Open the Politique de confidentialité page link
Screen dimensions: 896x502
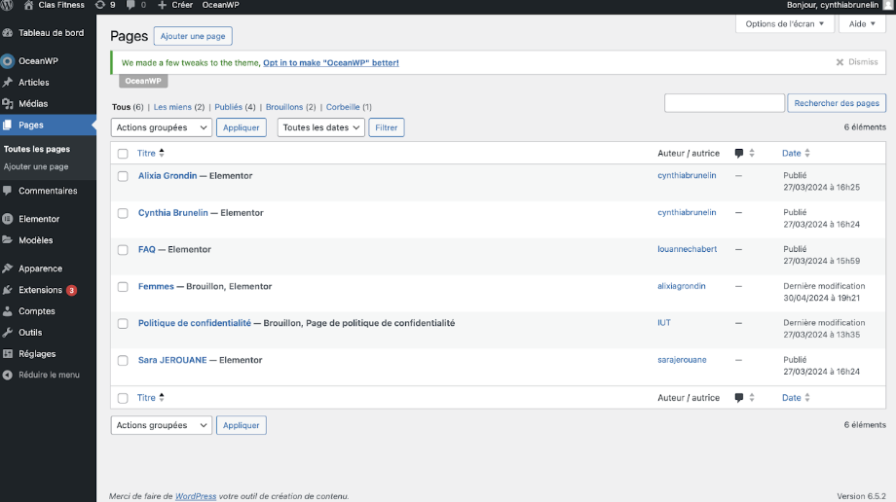[x=194, y=323]
